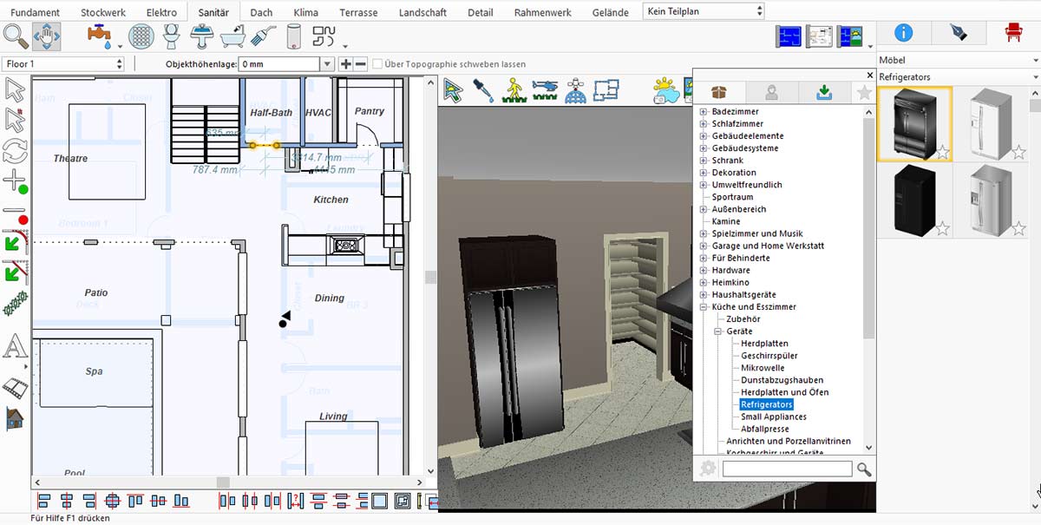Open the red armchair furniture tab

click(x=1012, y=33)
